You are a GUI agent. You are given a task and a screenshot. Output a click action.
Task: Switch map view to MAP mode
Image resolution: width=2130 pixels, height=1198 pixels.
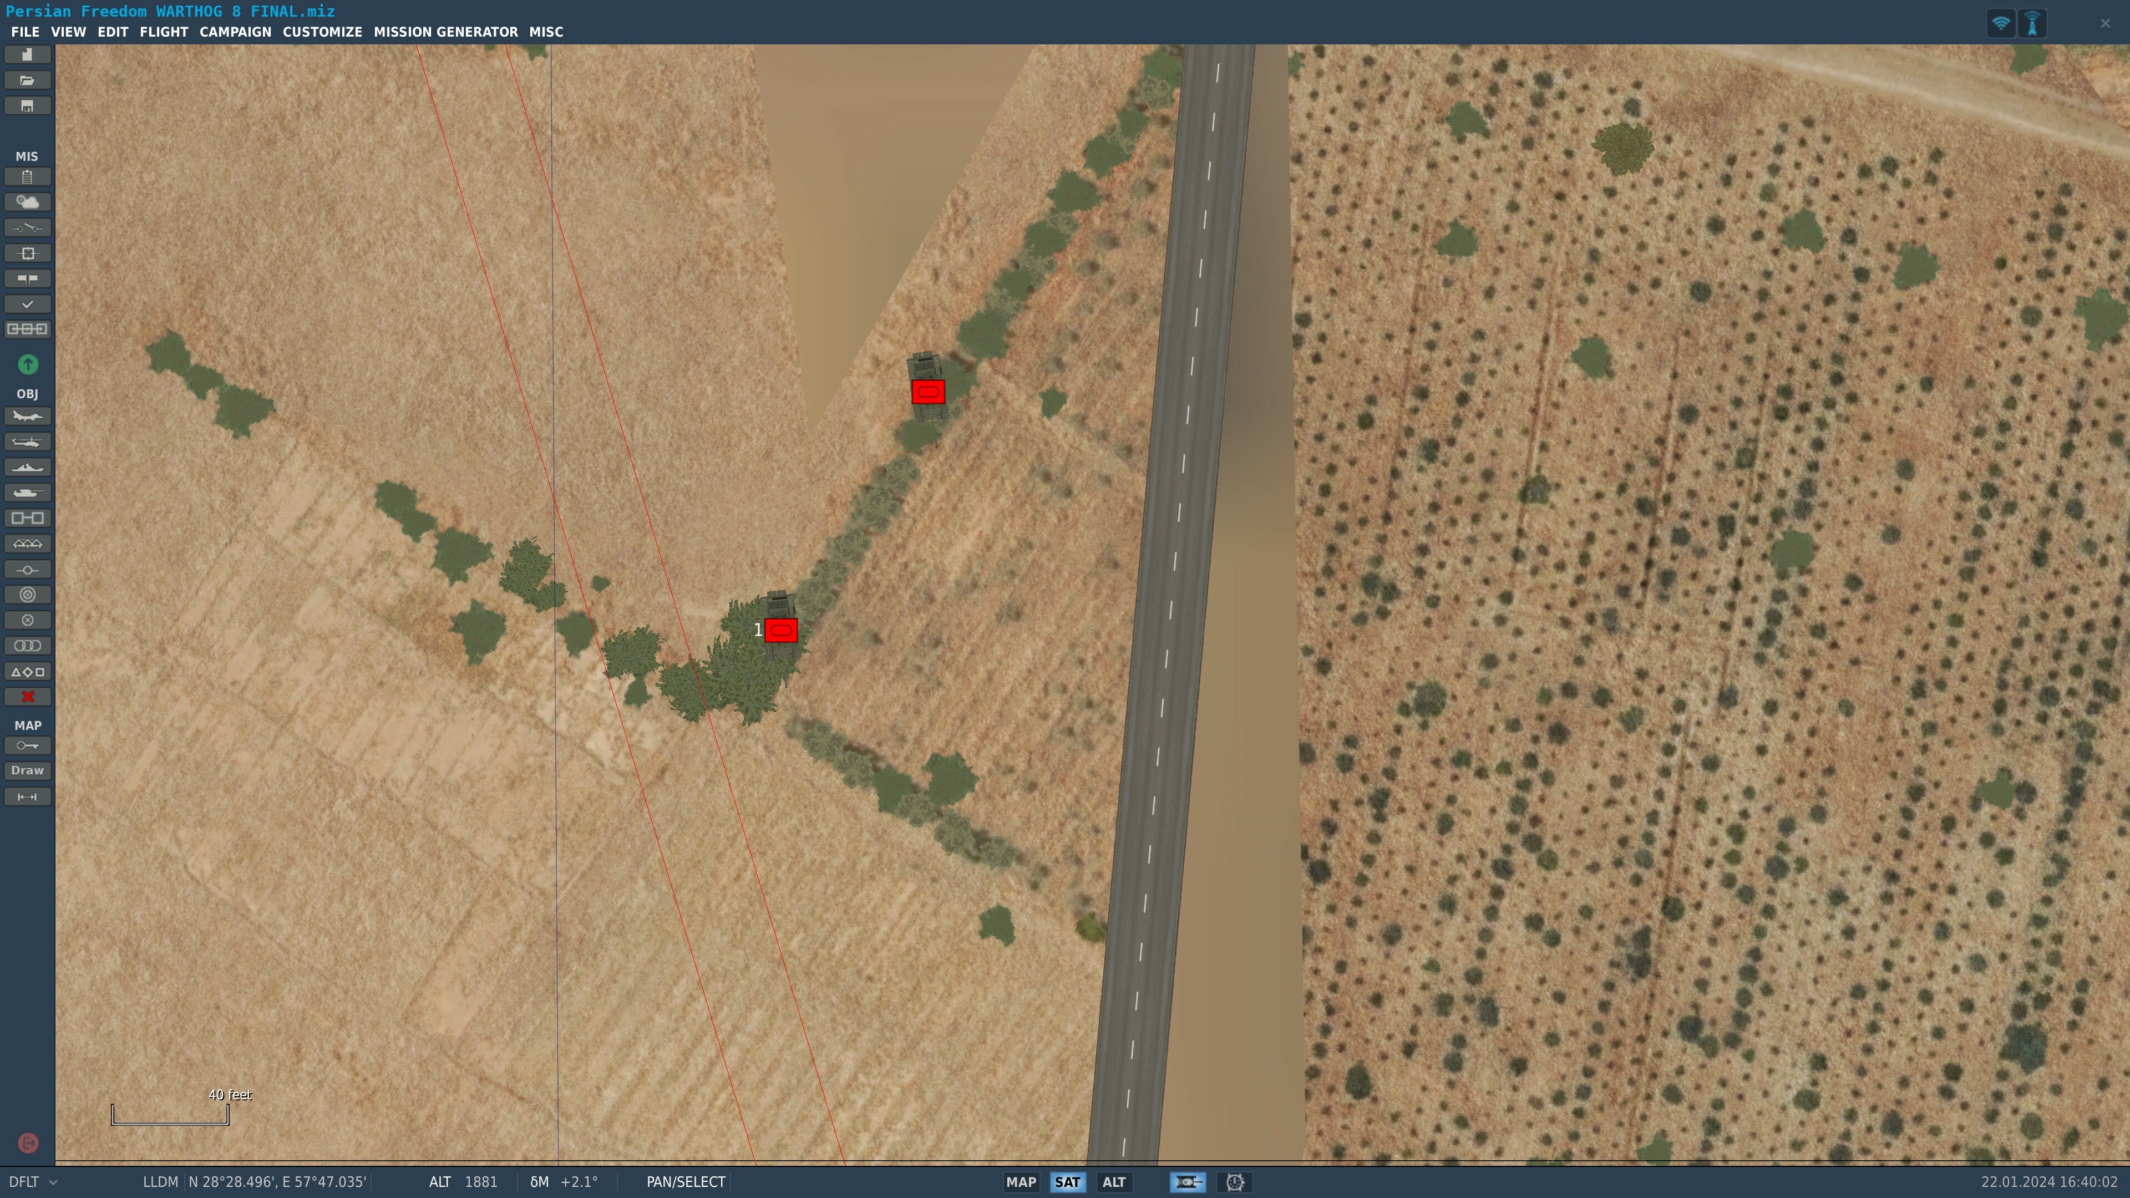pyautogui.click(x=1021, y=1182)
